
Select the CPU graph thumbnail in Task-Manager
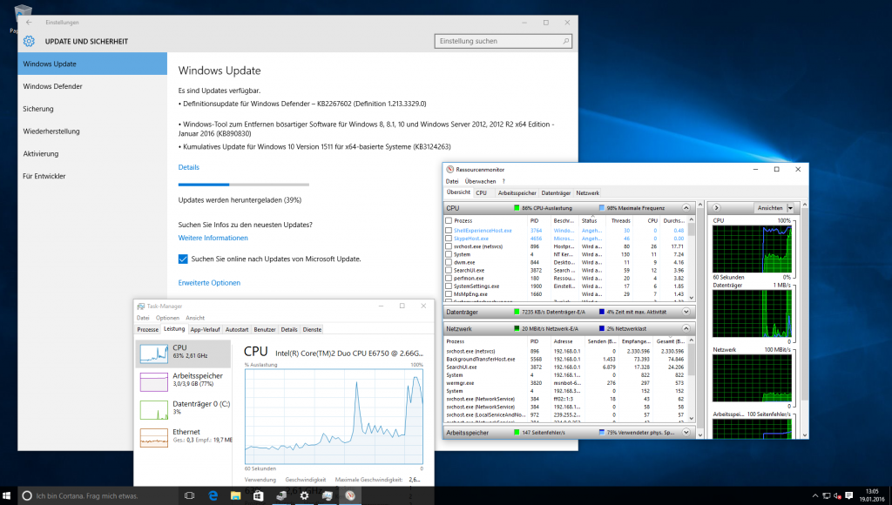(x=154, y=353)
